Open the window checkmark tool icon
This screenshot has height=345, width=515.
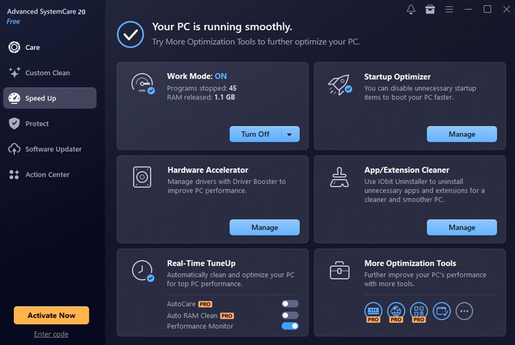coord(442,311)
